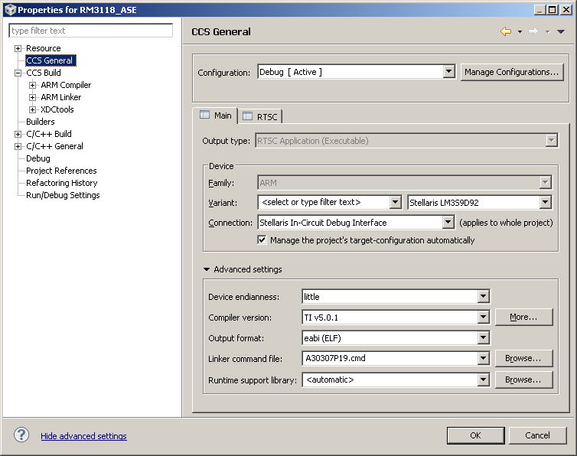Image resolution: width=577 pixels, height=456 pixels.
Task: Select ARM Linker tree item label
Action: pos(60,97)
